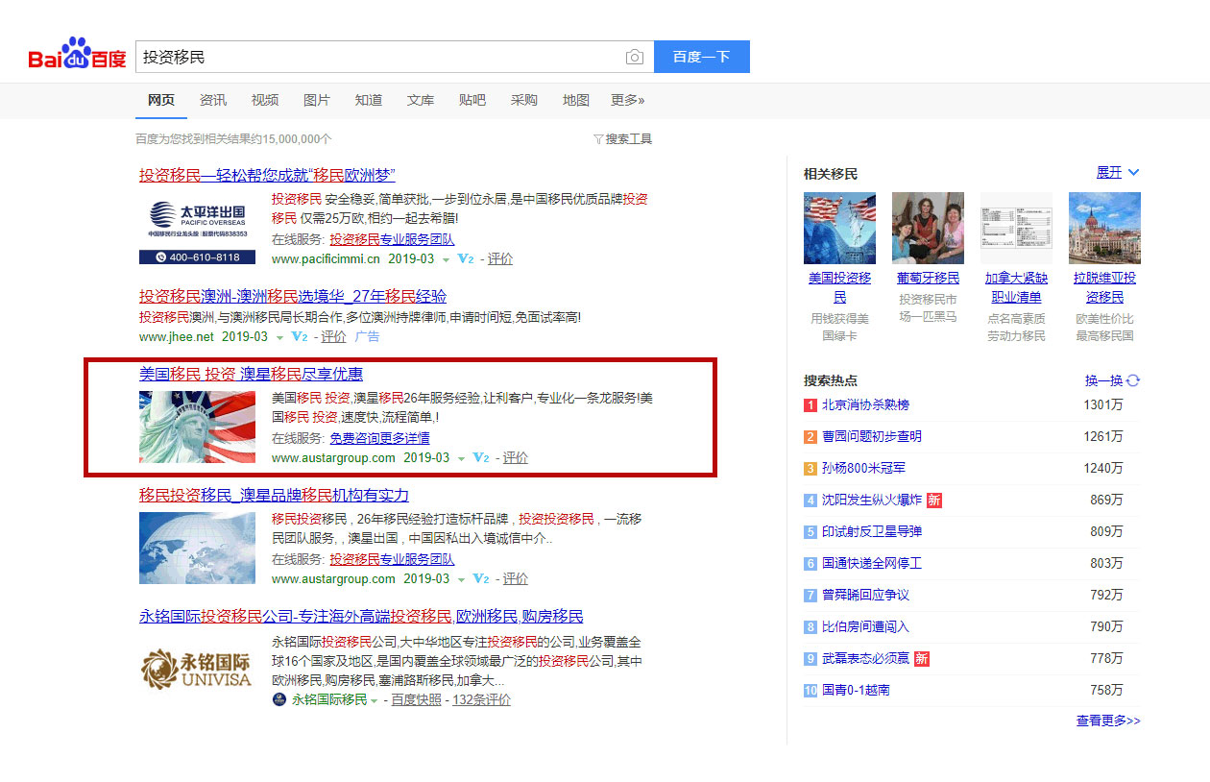The image size is (1210, 782).
Task: Refresh hot searches with 换一换 icon
Action: coord(1133,380)
